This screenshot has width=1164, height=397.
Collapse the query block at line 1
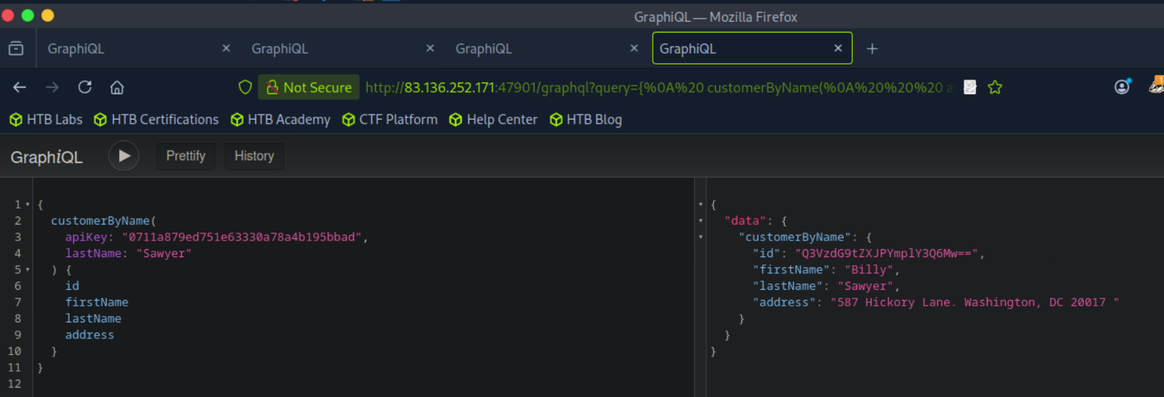(x=28, y=205)
